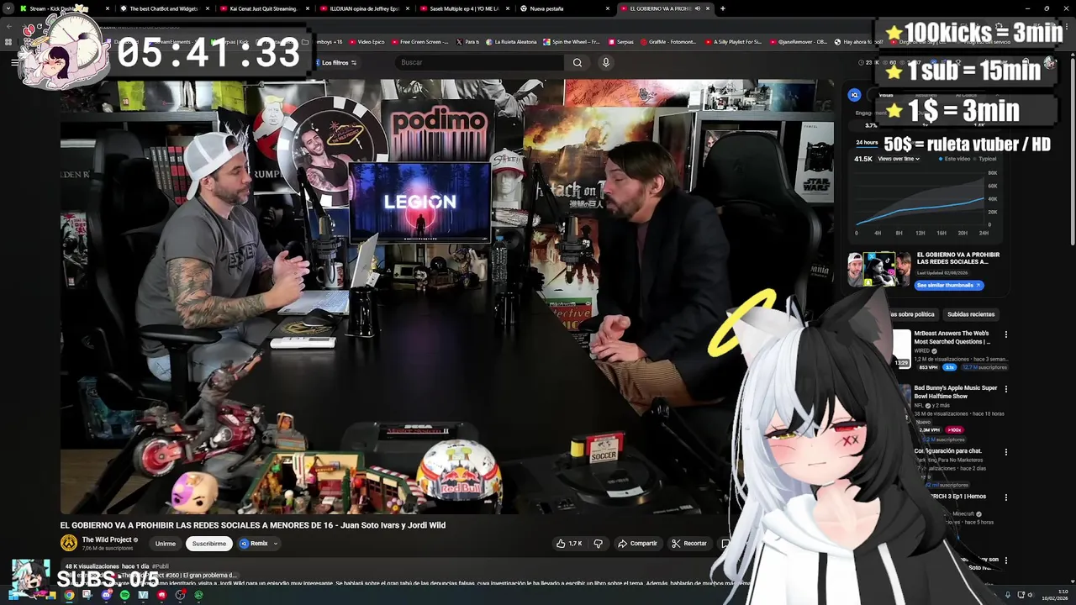
Task: Expand the Remix dropdown arrow
Action: [275, 544]
